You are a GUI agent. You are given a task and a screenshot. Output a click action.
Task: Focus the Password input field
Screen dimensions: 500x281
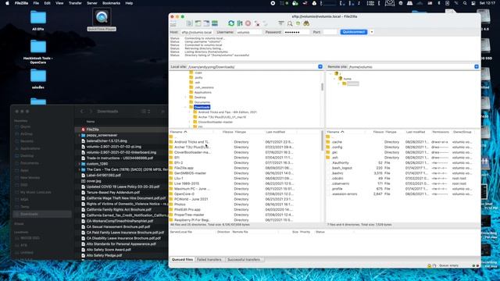296,32
